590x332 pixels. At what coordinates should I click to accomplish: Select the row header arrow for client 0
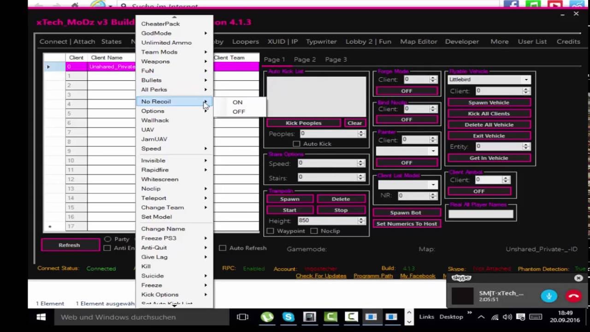(x=48, y=67)
